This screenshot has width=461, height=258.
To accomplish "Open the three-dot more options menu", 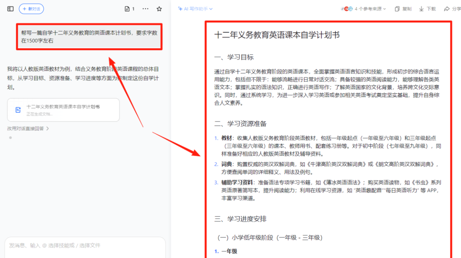I will (146, 9).
